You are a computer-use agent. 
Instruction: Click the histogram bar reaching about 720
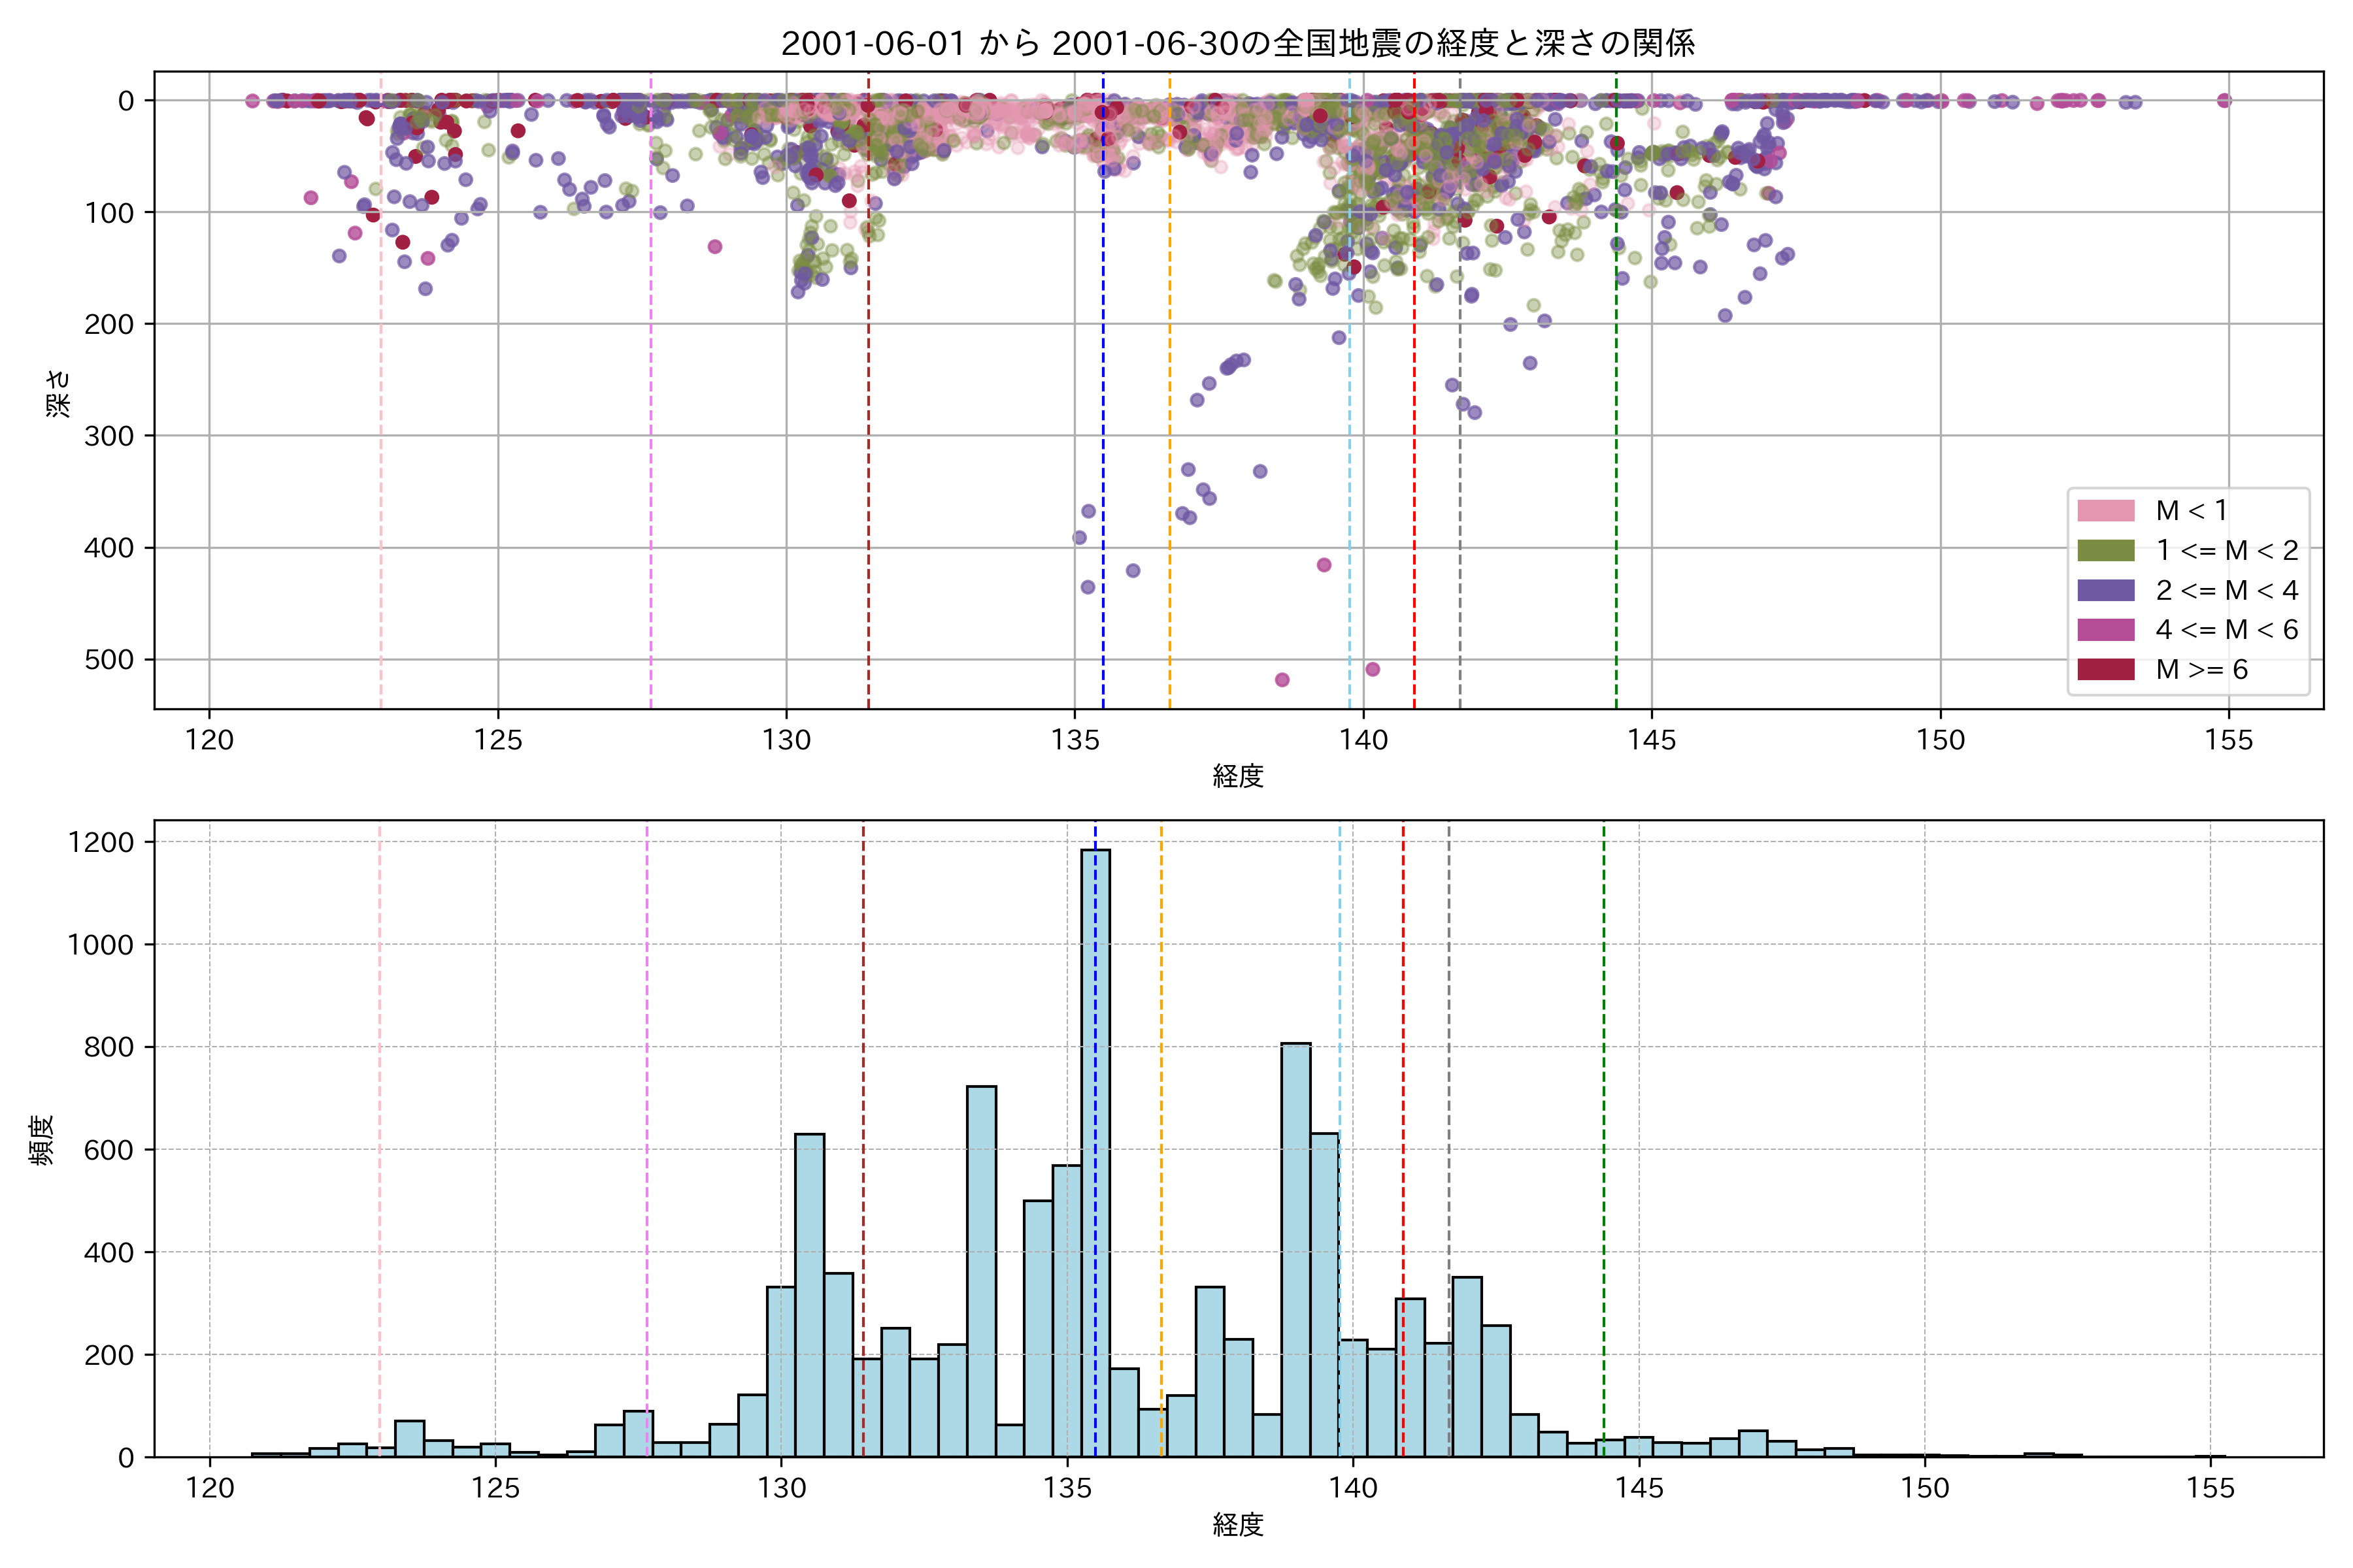pyautogui.click(x=982, y=1270)
